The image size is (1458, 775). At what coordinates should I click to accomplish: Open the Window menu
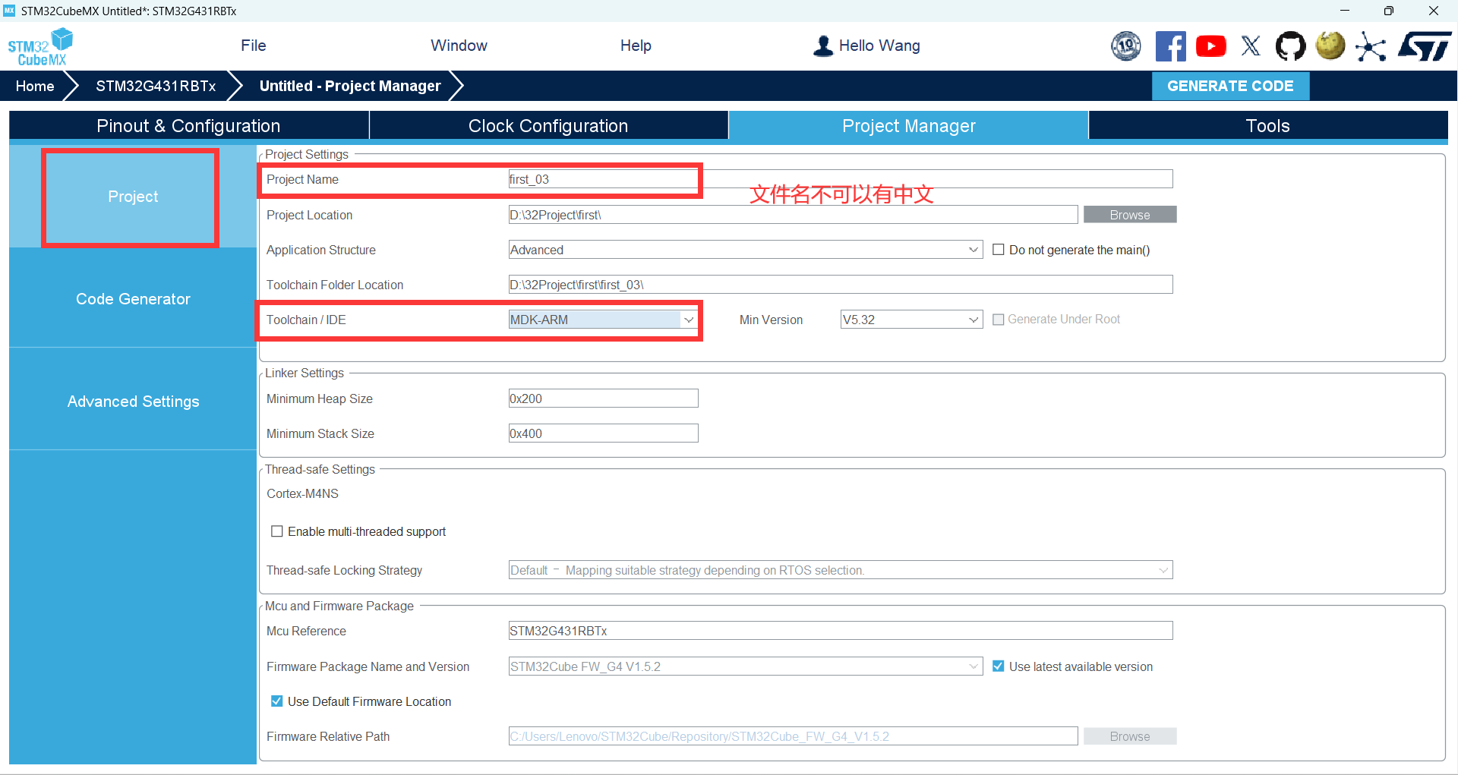click(459, 46)
